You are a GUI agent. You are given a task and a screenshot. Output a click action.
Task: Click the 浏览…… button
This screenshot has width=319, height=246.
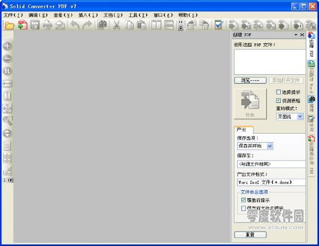click(x=250, y=81)
